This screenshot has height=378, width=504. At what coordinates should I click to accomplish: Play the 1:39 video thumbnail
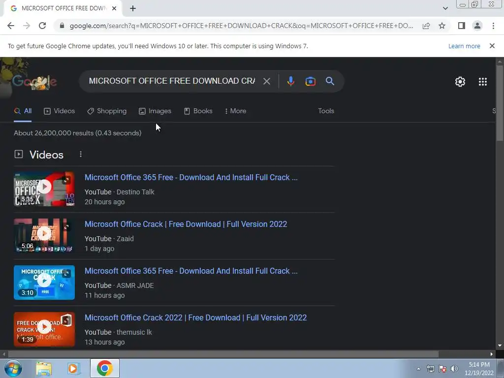pyautogui.click(x=44, y=329)
